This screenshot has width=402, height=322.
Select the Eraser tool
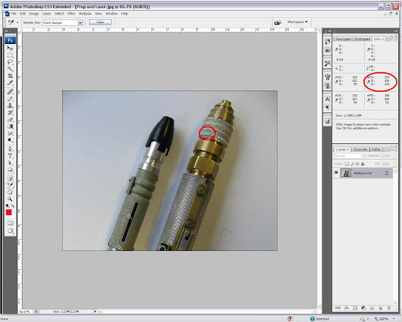point(10,119)
